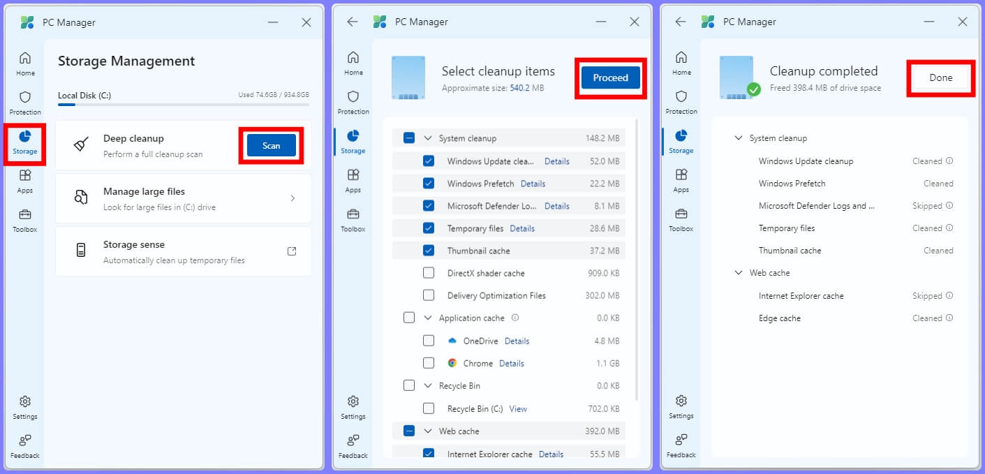985x474 pixels.
Task: Open Details link for Chrome
Action: [512, 363]
